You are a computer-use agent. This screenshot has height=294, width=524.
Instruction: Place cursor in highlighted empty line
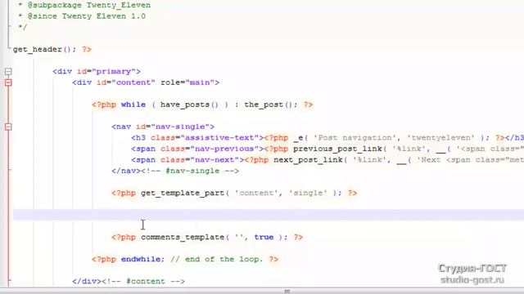(x=269, y=215)
